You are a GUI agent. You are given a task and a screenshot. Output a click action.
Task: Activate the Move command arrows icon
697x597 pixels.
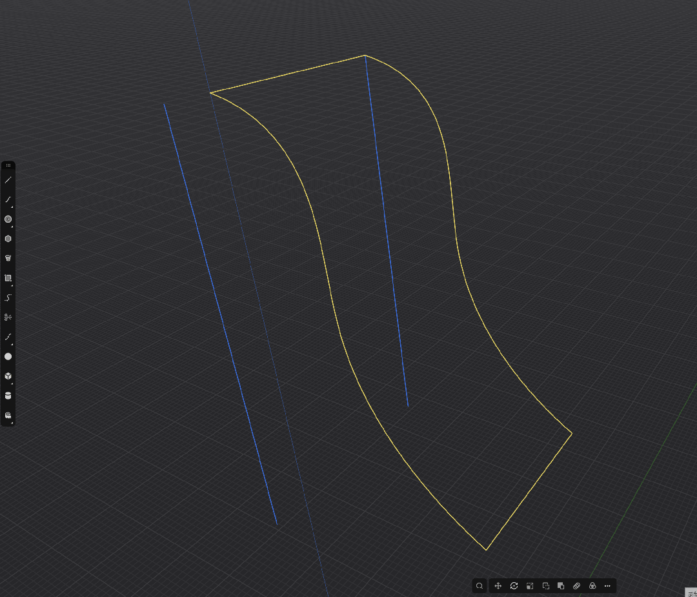pyautogui.click(x=498, y=586)
